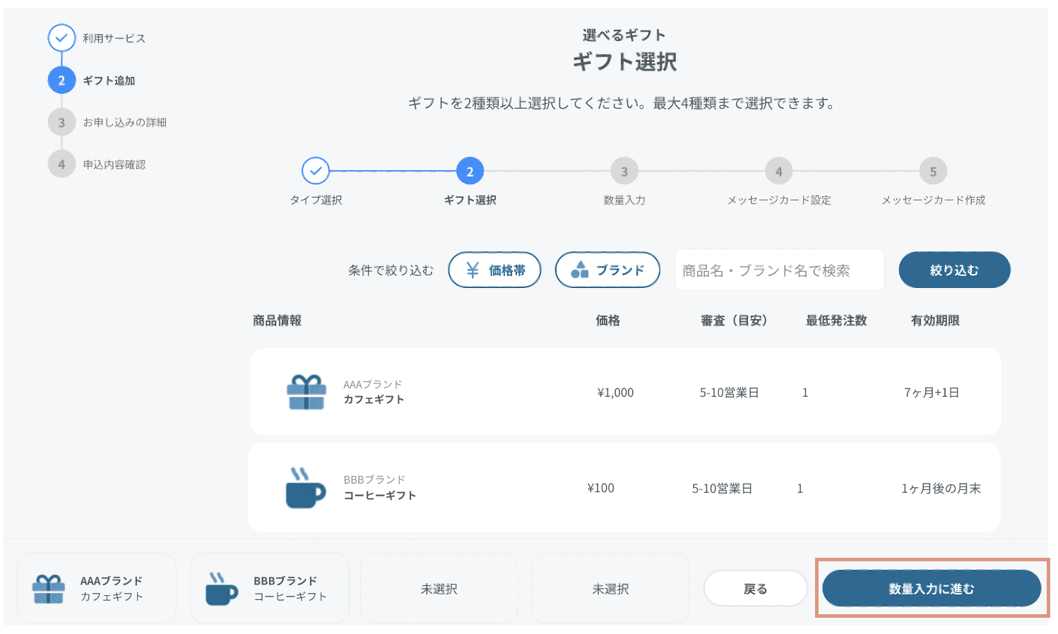Click the 最低発注数 column header
The width and height of the screenshot is (1058, 634).
(836, 321)
